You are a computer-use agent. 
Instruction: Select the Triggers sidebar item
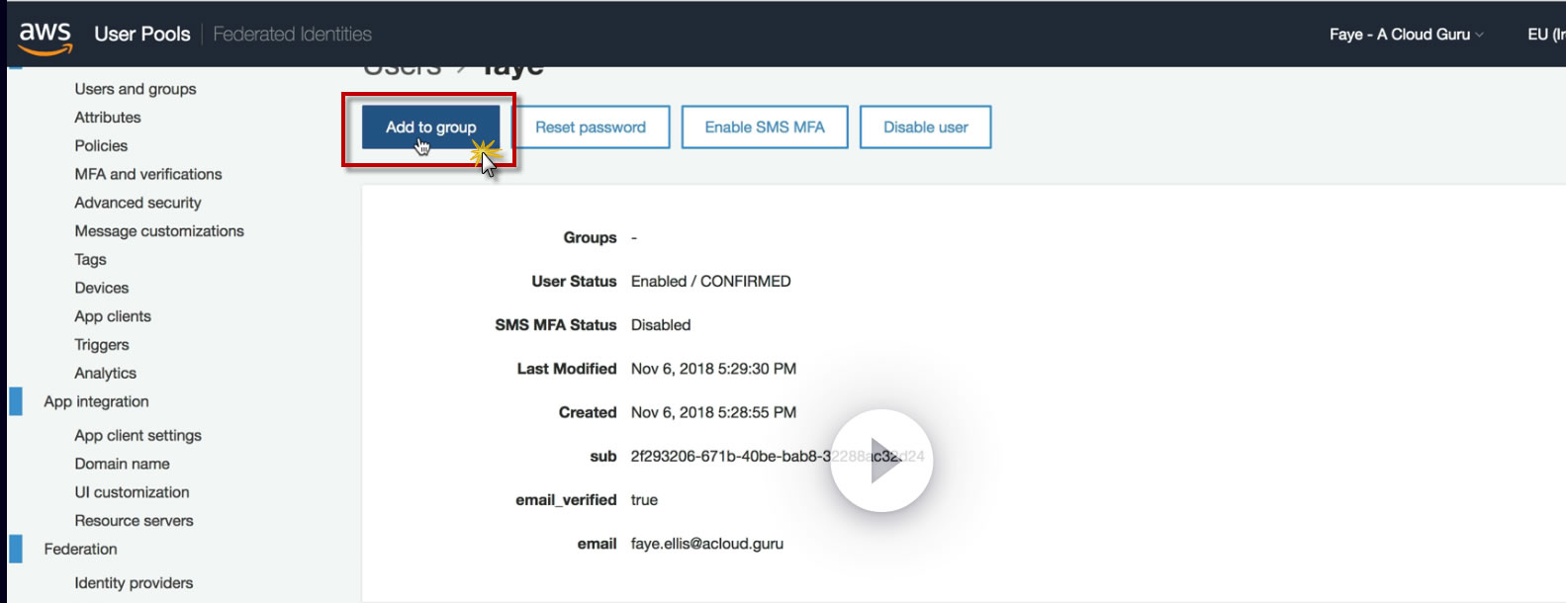point(102,345)
